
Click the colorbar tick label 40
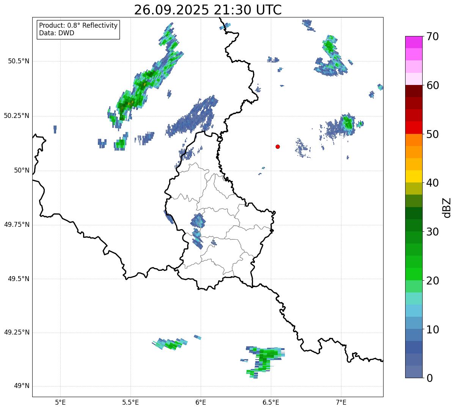432,183
